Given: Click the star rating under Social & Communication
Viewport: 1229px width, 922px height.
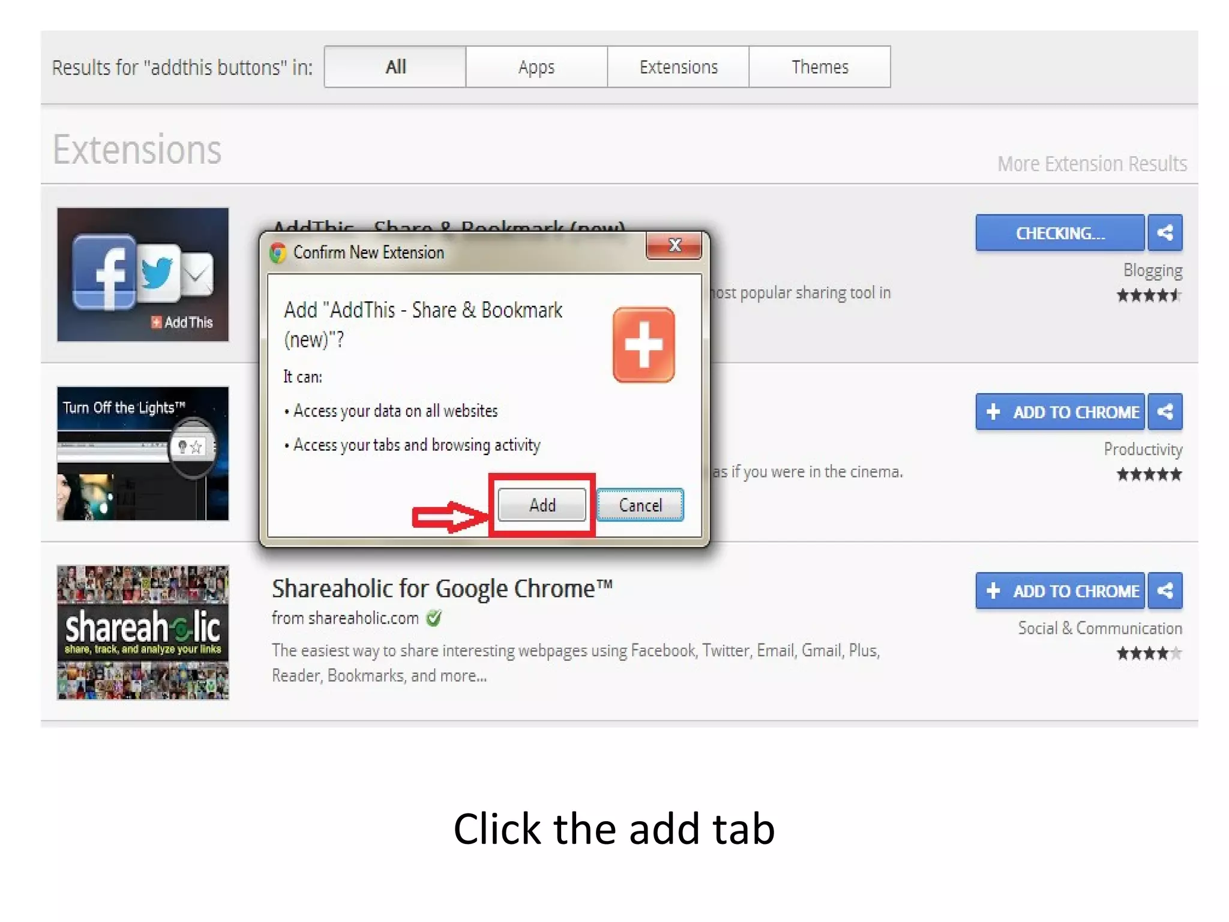Looking at the screenshot, I should (1149, 653).
